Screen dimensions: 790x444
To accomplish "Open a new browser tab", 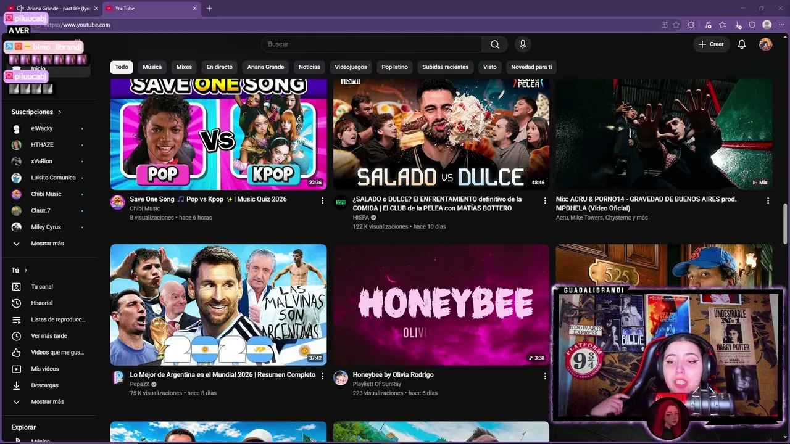I will tap(209, 9).
